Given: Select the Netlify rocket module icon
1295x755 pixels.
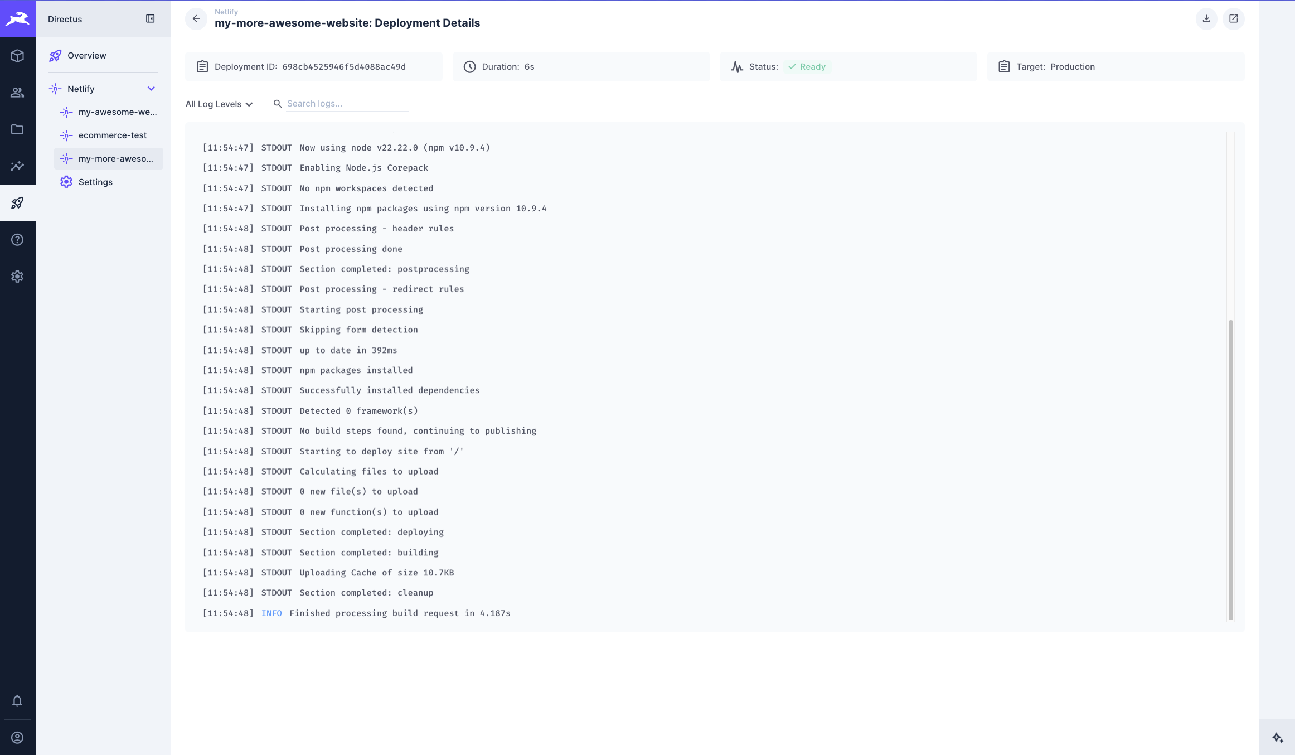Looking at the screenshot, I should 17,203.
